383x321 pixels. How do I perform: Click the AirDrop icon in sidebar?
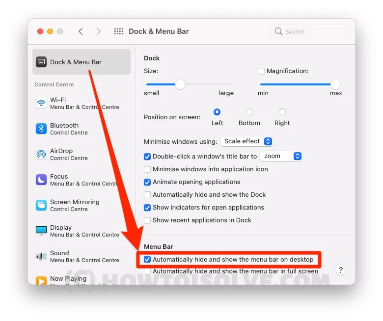click(41, 154)
